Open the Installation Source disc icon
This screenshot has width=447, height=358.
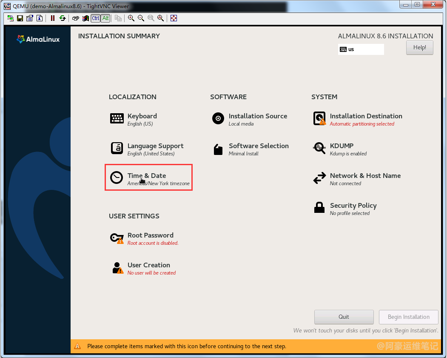218,118
